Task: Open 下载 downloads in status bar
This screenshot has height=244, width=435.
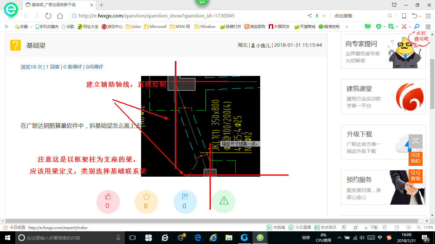Action: click(371, 227)
